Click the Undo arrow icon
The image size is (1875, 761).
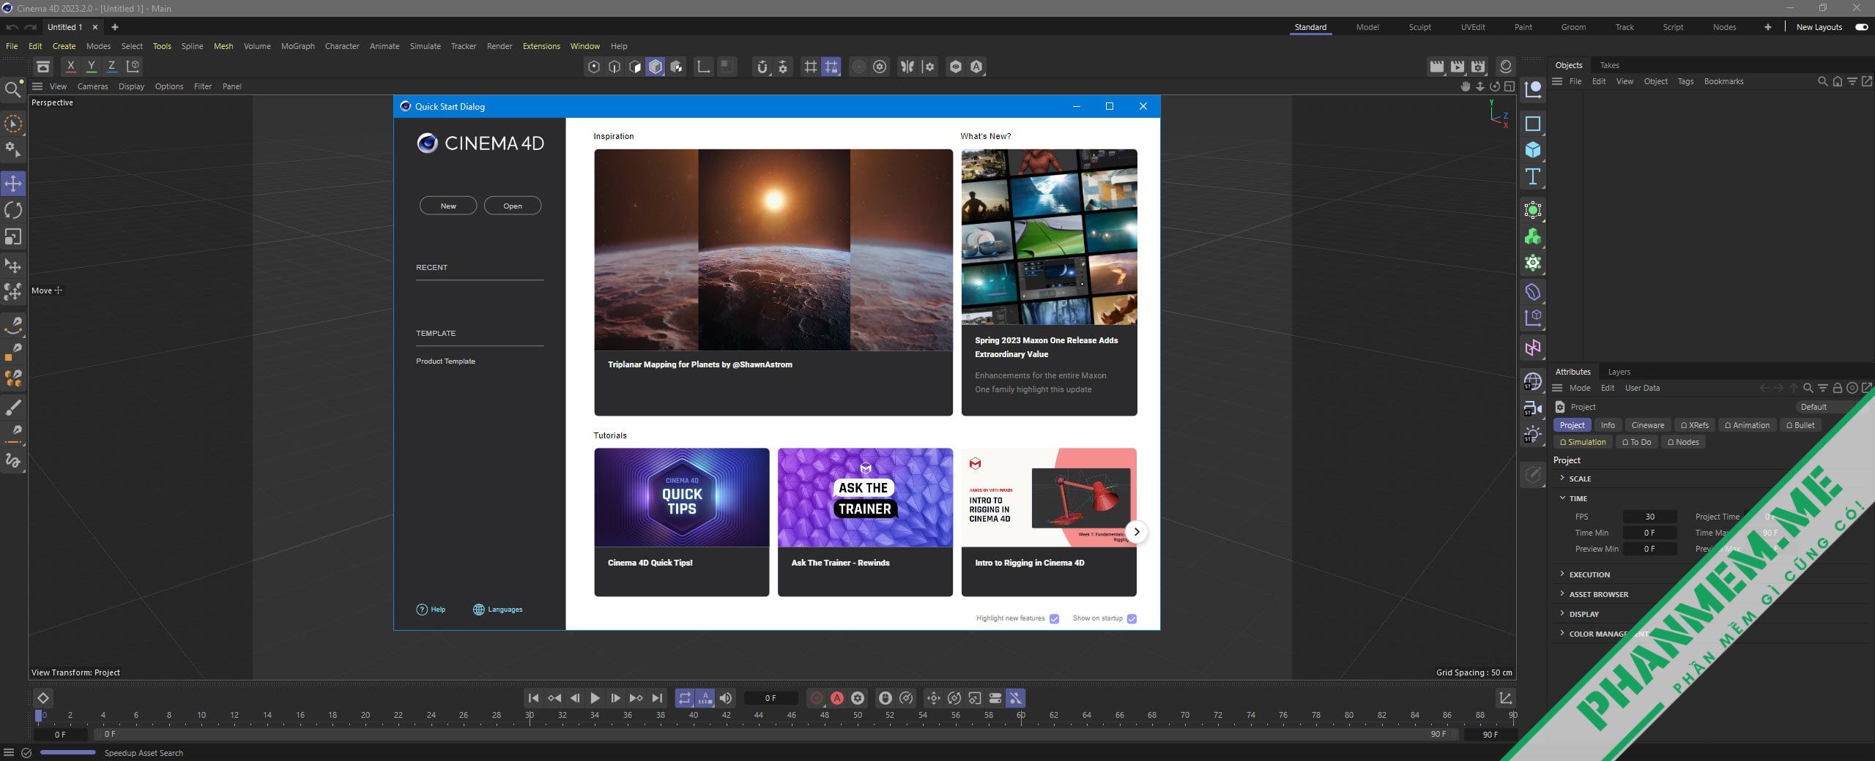click(x=12, y=27)
